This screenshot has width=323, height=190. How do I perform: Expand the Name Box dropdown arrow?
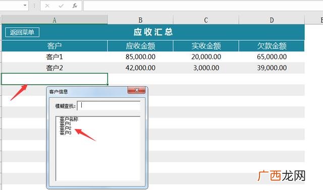25,6
